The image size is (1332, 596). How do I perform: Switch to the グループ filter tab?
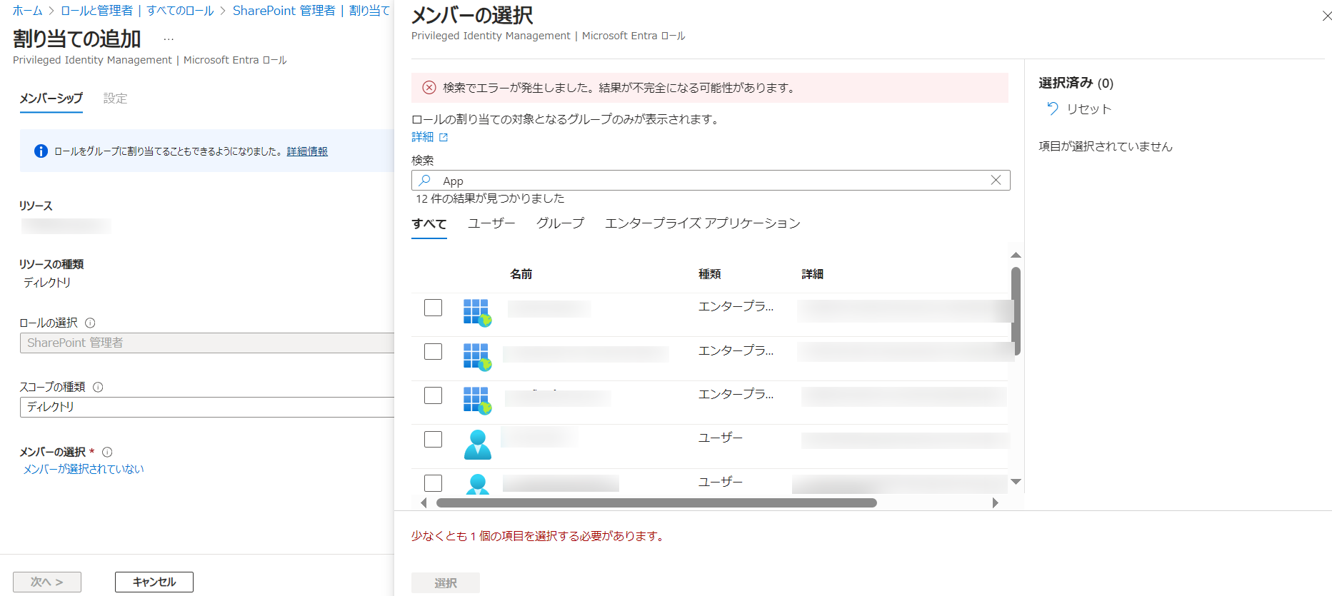click(560, 223)
